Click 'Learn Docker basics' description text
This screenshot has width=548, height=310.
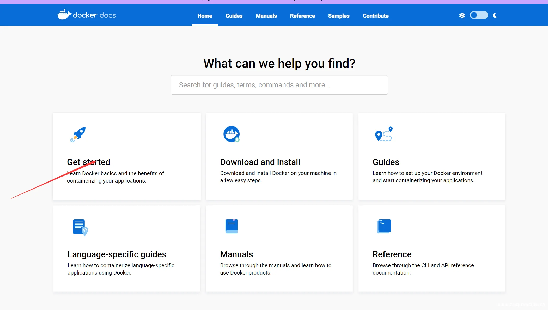[115, 177]
